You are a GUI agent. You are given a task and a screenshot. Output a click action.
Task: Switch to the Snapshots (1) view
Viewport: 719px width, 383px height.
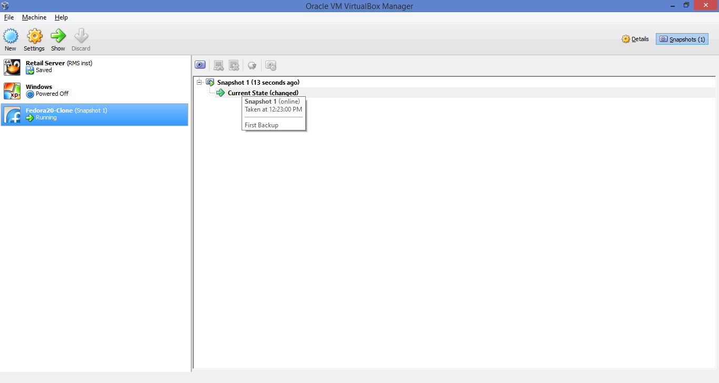(x=682, y=39)
